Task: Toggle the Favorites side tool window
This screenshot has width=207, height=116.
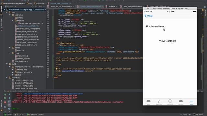Action: (1, 106)
